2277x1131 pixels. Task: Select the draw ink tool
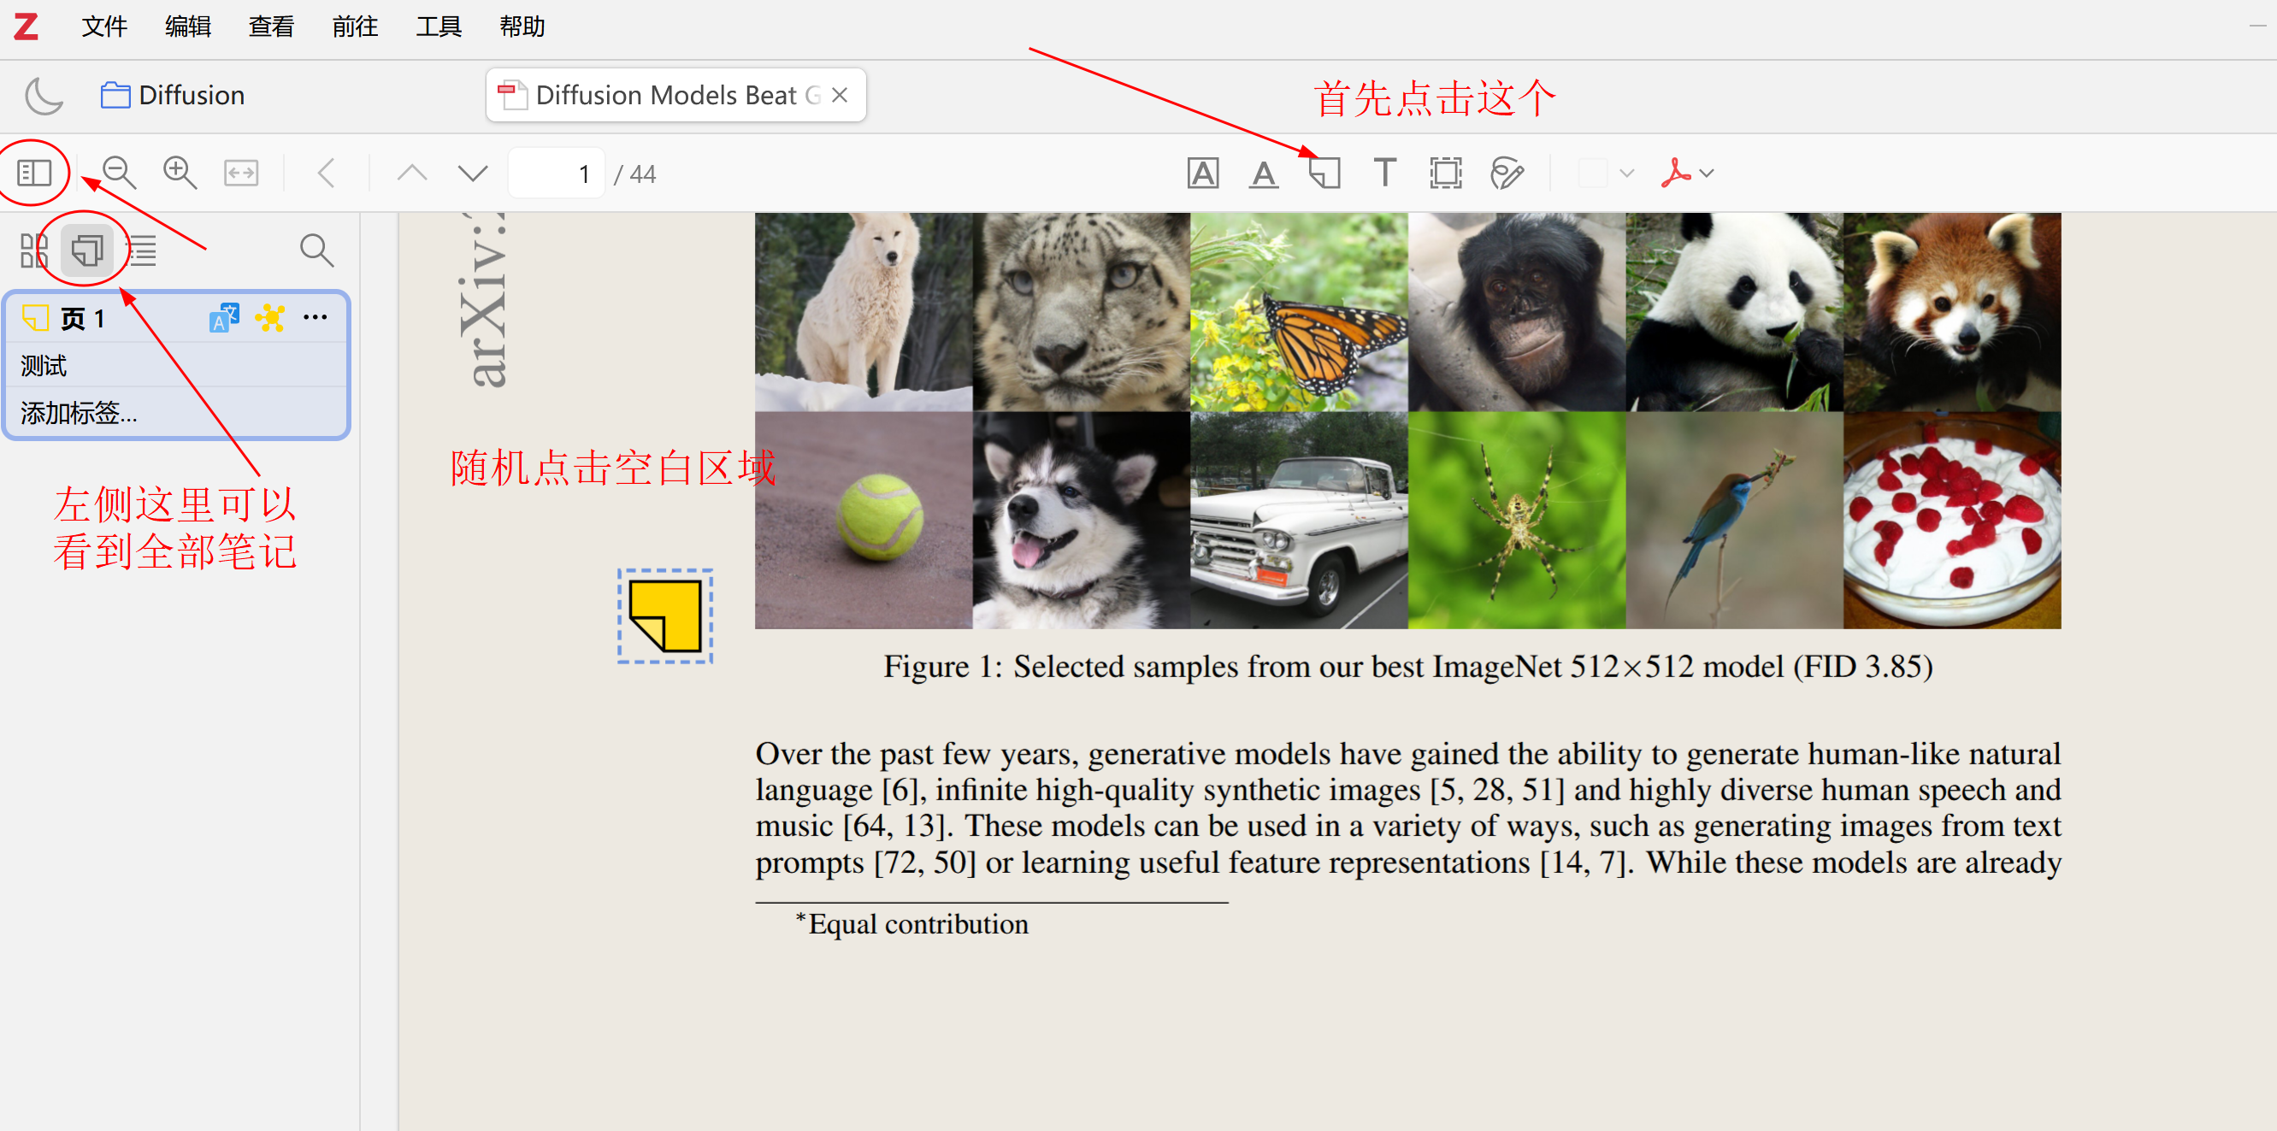coord(1507,174)
